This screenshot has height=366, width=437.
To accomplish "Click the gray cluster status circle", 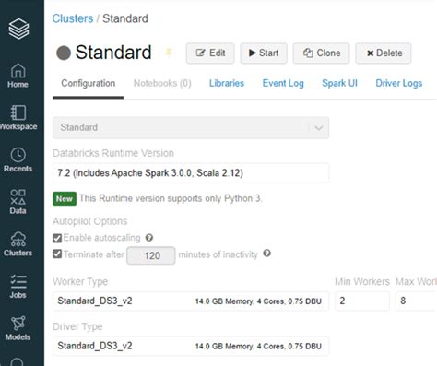I will tap(64, 53).
